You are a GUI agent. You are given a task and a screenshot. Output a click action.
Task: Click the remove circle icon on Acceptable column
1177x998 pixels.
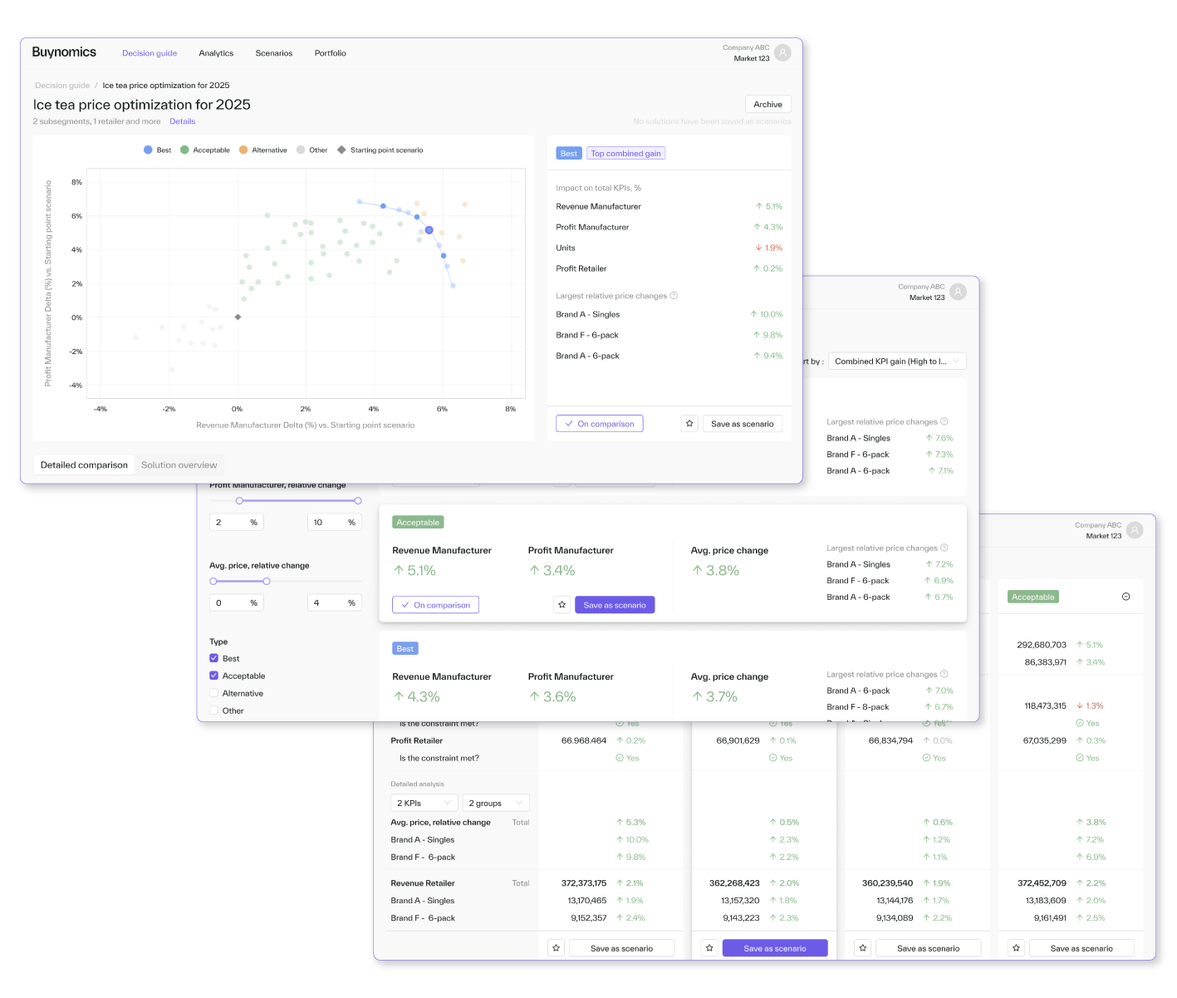click(1126, 597)
